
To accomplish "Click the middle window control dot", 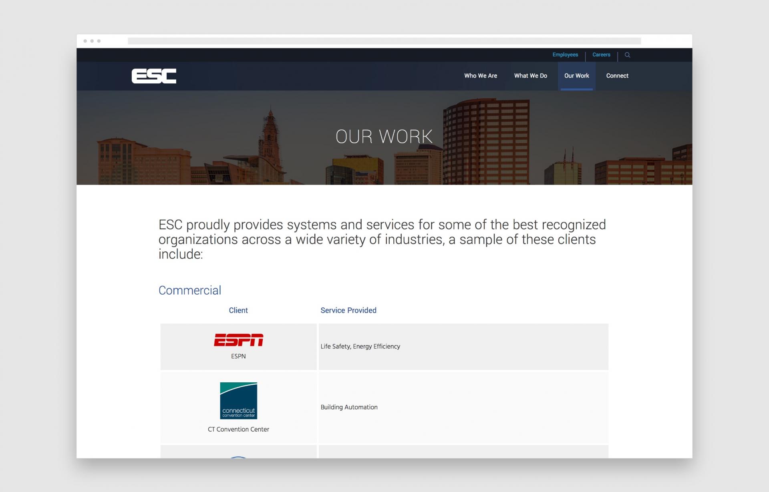I will point(92,40).
